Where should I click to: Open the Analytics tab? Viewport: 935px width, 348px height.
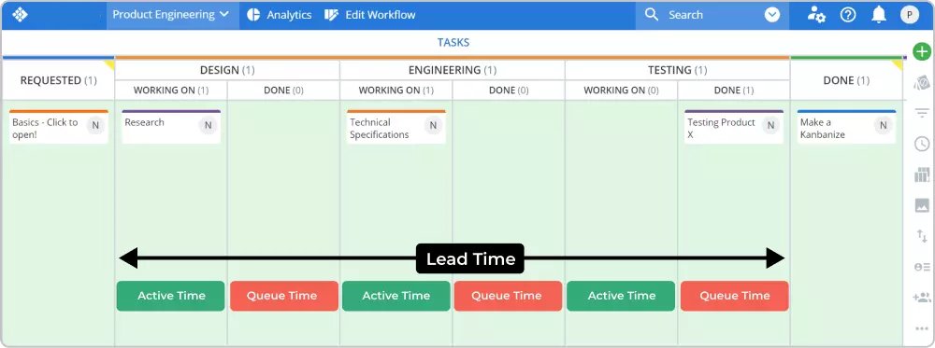[279, 15]
